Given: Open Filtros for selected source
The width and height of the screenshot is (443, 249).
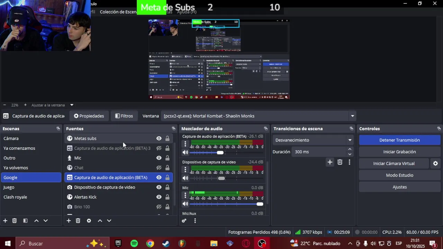Looking at the screenshot, I should (x=124, y=116).
